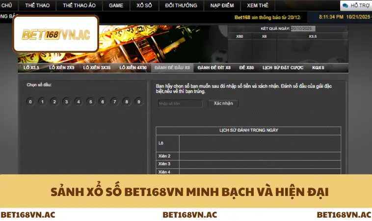Switch to Lô Xiên 2X9 tab
Viewport: 372px width, 221px height.
pos(61,68)
